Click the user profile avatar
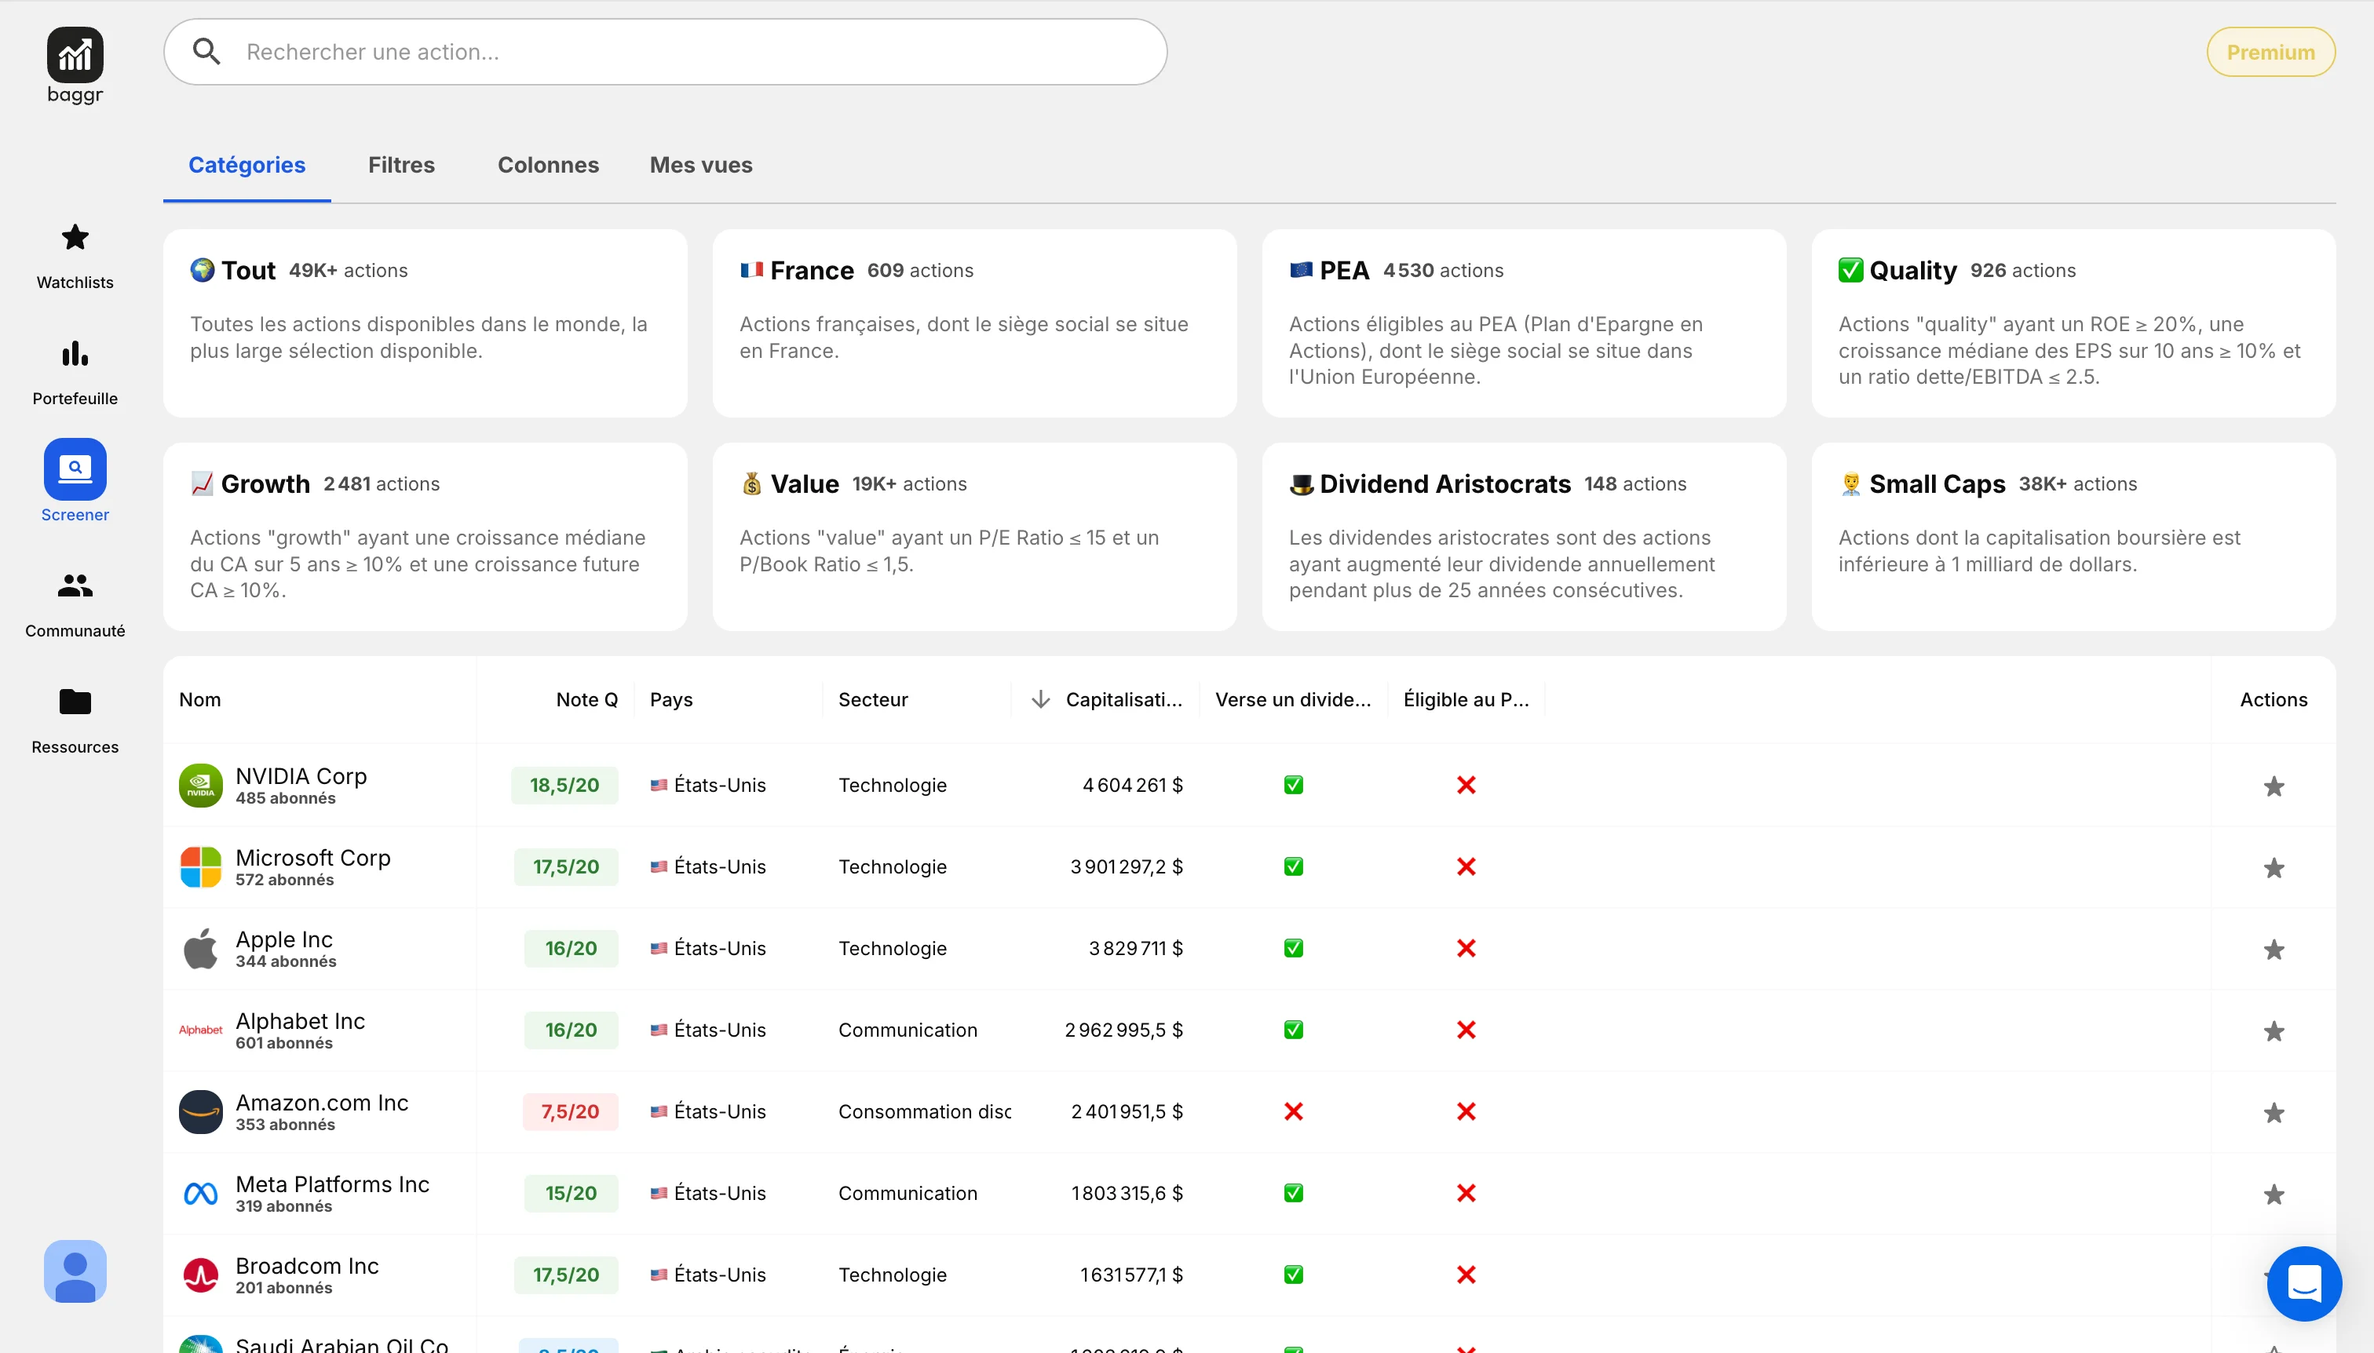Viewport: 2374px width, 1353px height. coord(75,1271)
